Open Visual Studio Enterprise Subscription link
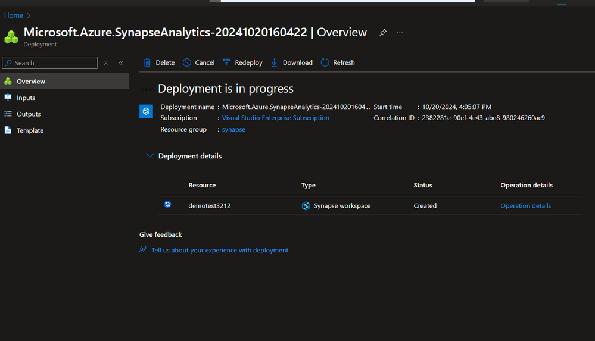 (x=276, y=118)
